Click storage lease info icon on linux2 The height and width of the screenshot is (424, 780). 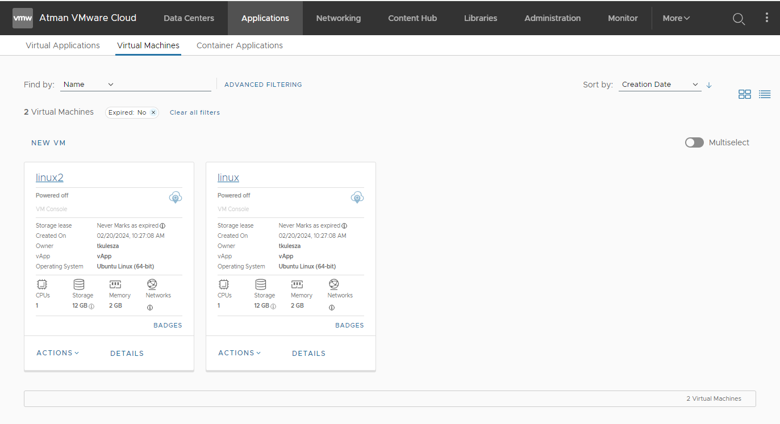[x=162, y=226]
